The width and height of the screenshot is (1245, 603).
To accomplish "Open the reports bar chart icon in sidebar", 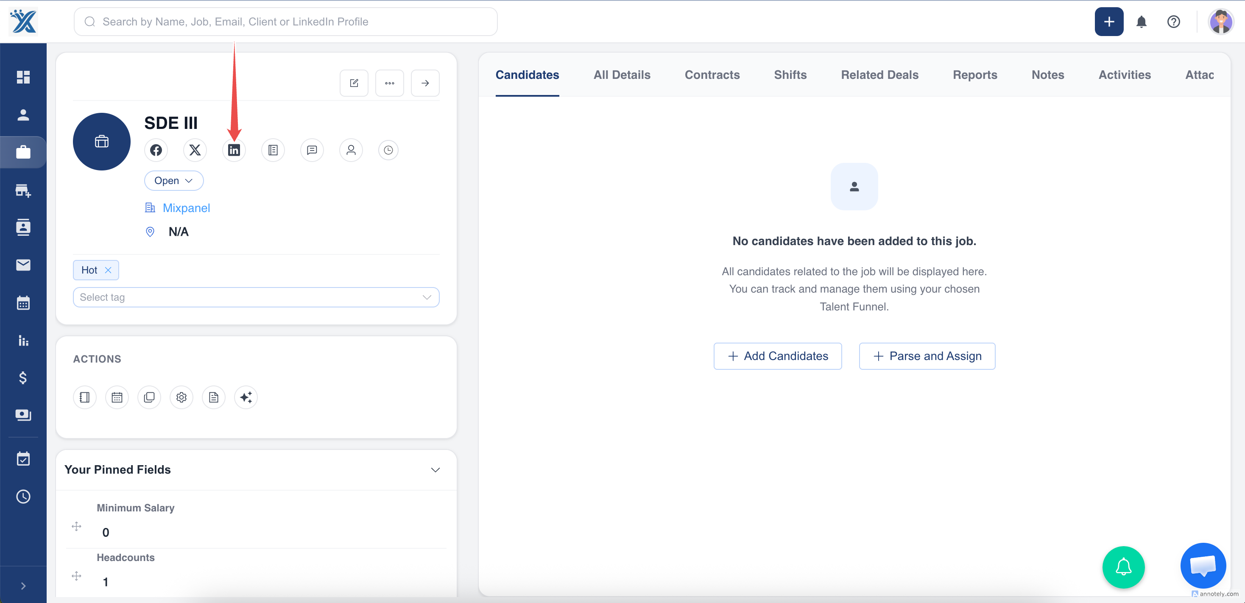I will click(23, 341).
